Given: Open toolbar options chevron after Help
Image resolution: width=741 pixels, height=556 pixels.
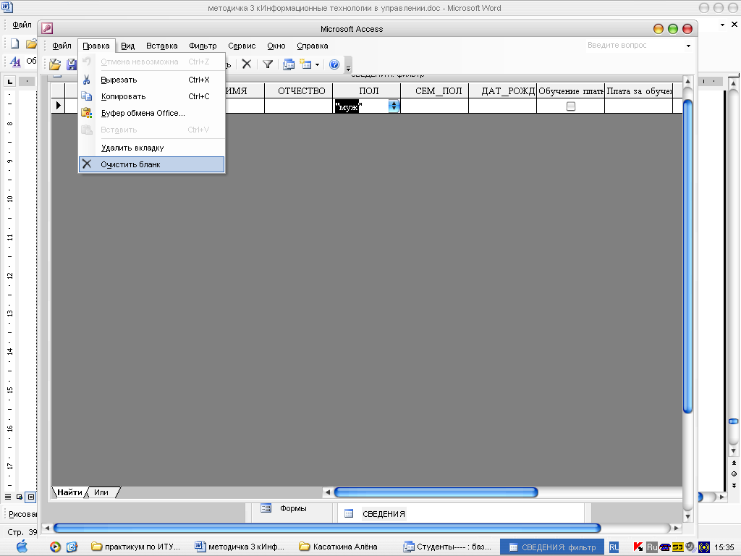Looking at the screenshot, I should pyautogui.click(x=348, y=65).
